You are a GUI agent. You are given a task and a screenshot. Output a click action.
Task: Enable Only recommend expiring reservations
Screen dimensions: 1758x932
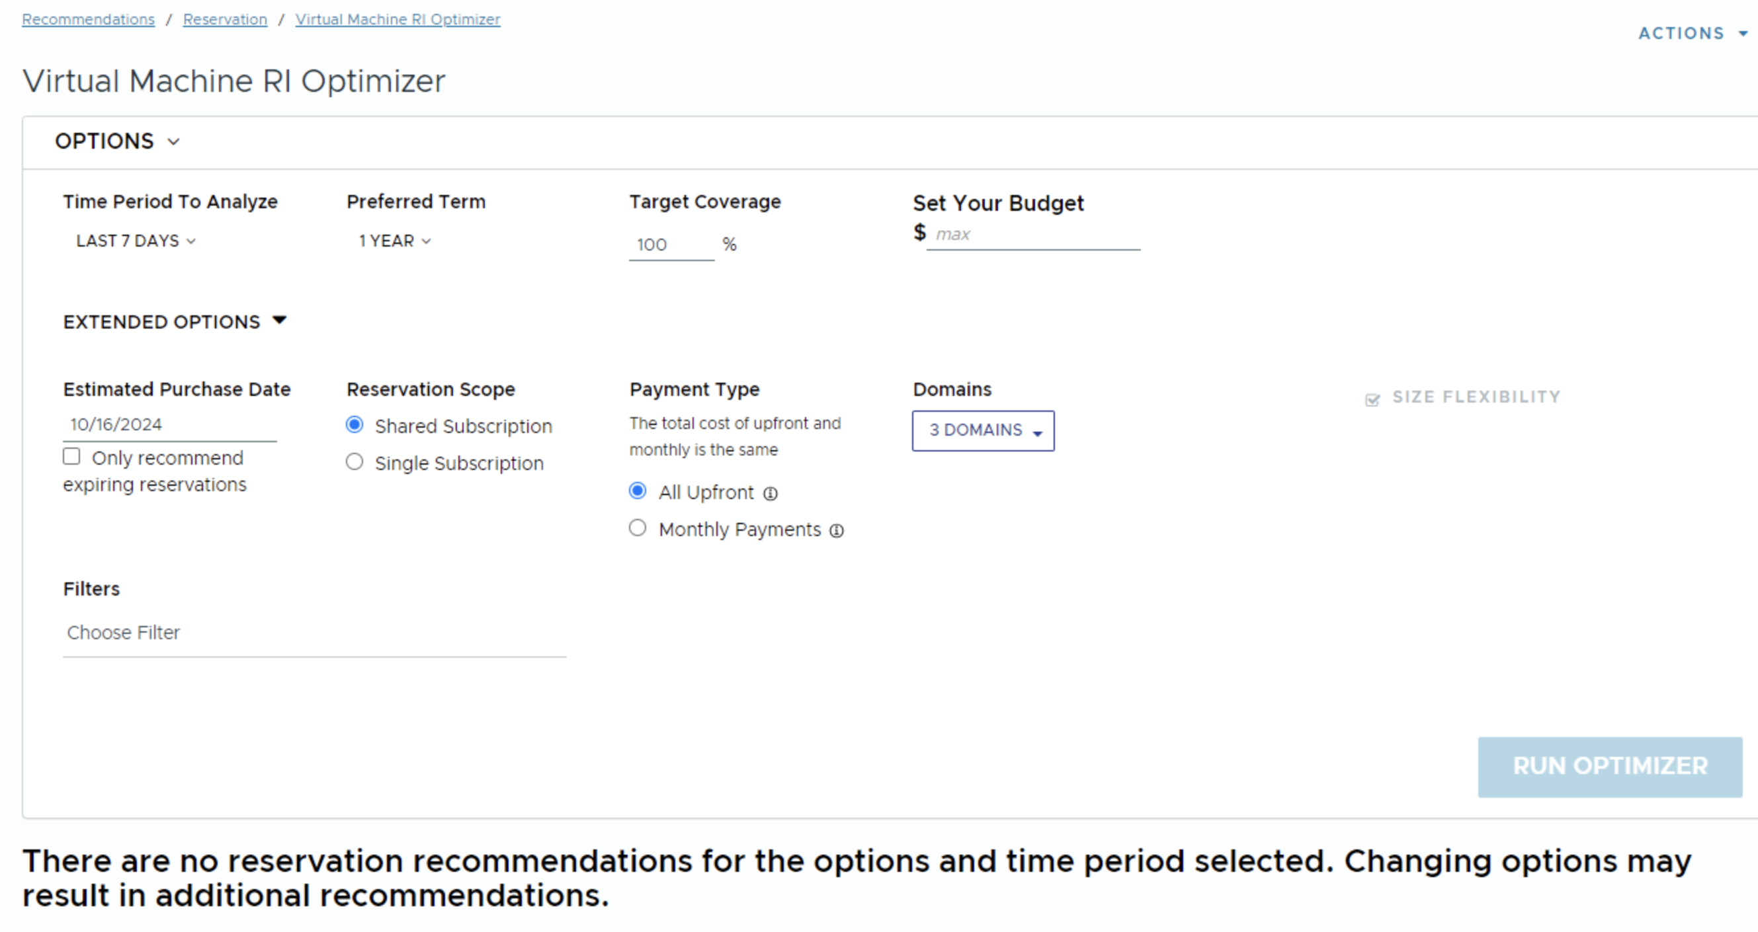pos(71,457)
